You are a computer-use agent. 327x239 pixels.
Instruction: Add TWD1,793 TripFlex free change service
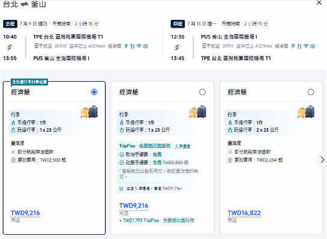(157, 220)
